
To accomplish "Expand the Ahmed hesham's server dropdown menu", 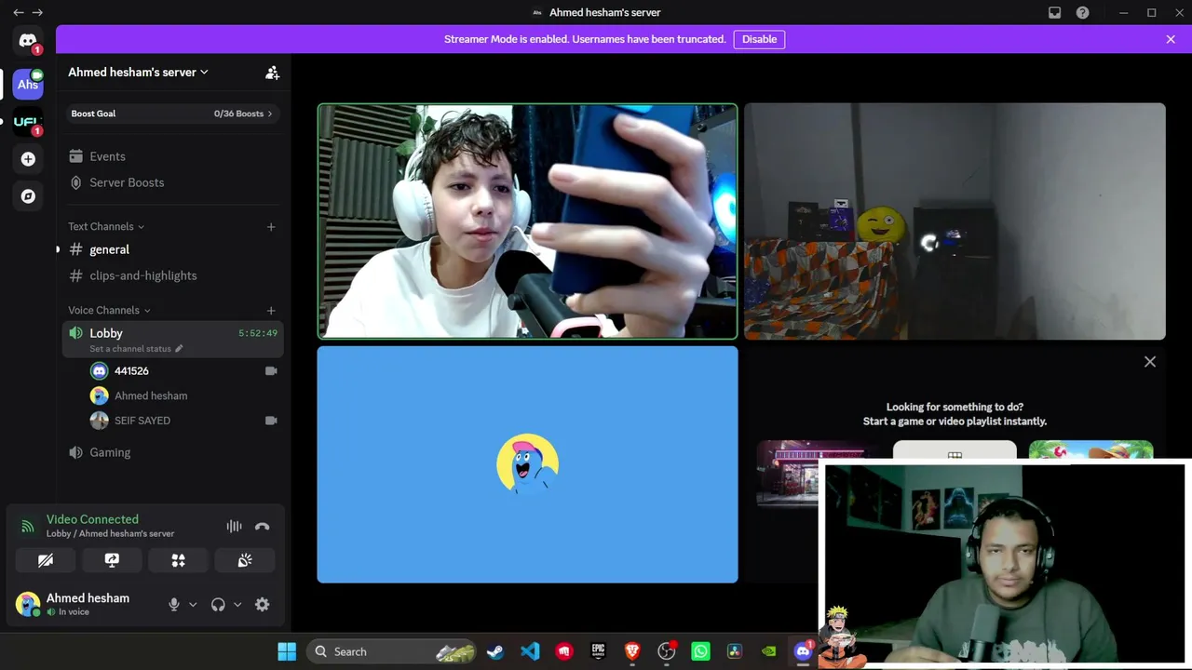I will [x=138, y=73].
